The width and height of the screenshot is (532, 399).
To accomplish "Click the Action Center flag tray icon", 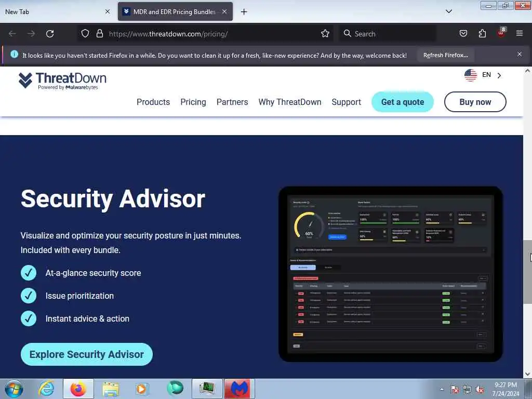I will (x=455, y=389).
